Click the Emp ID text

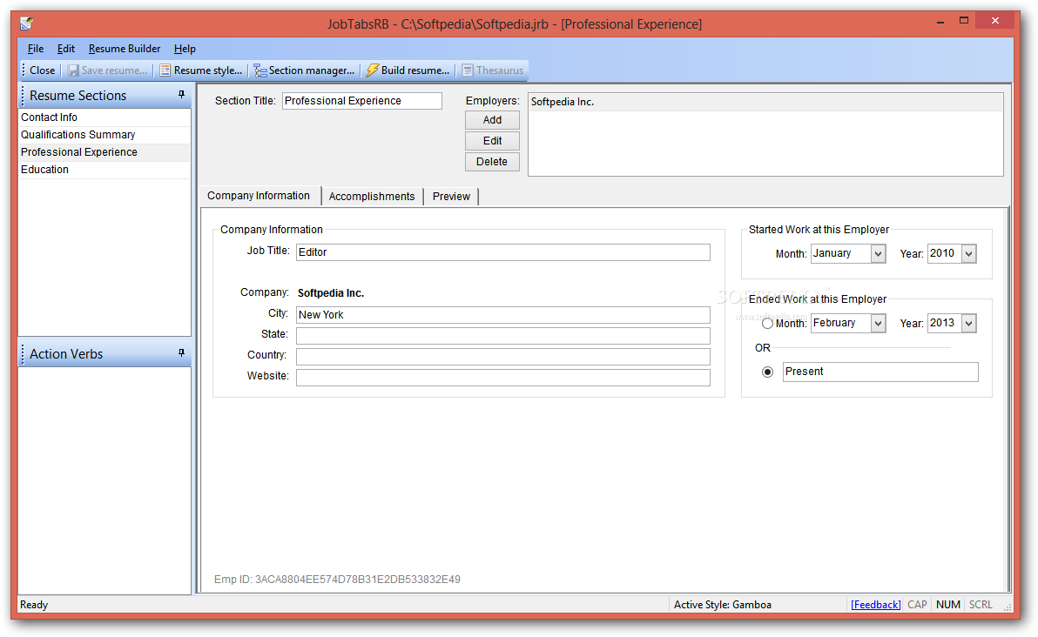337,580
